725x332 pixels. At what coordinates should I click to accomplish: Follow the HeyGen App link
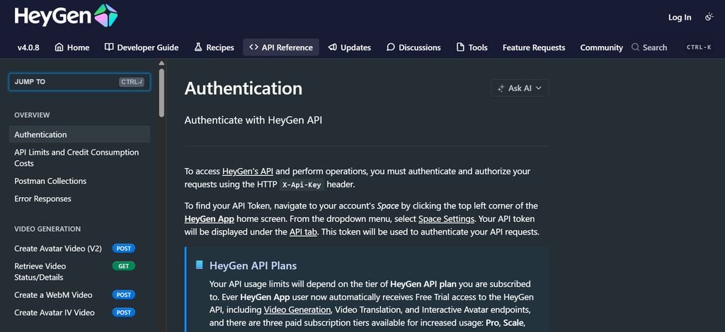coord(210,218)
